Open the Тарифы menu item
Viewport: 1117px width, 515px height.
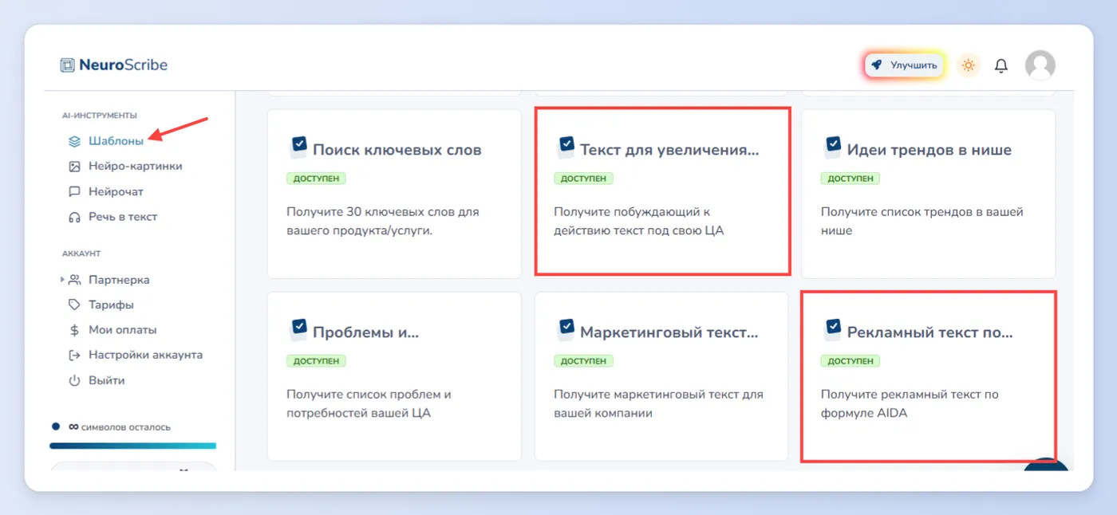point(111,305)
